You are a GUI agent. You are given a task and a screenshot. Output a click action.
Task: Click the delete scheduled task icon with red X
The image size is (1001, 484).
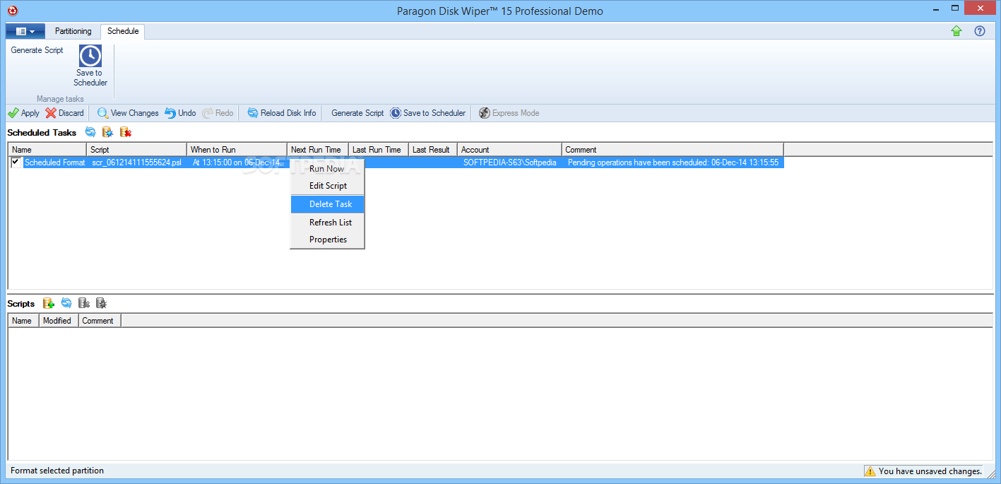pyautogui.click(x=126, y=132)
